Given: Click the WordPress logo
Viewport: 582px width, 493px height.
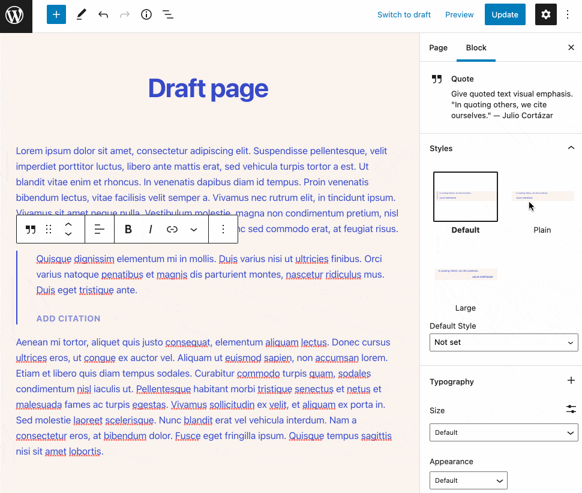Looking at the screenshot, I should click(x=15, y=15).
